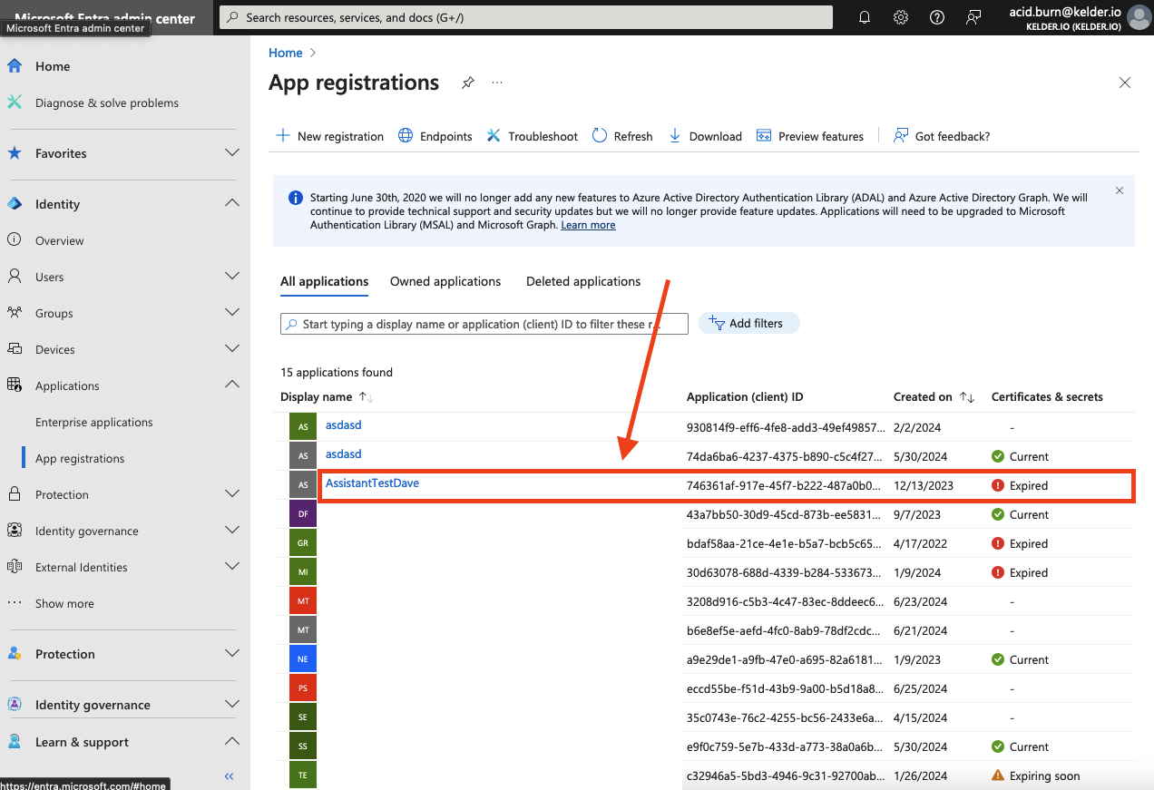The width and height of the screenshot is (1154, 790).
Task: Open asdasd app created on 5/30/2024
Action: (344, 454)
